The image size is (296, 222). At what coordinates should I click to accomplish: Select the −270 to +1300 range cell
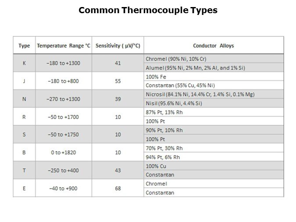click(x=63, y=99)
